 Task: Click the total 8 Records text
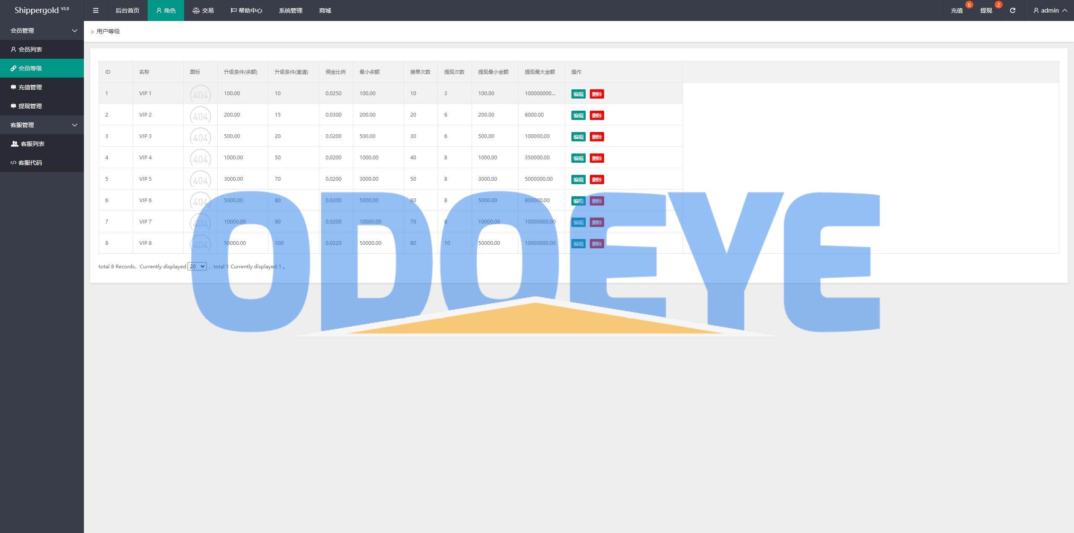[117, 267]
